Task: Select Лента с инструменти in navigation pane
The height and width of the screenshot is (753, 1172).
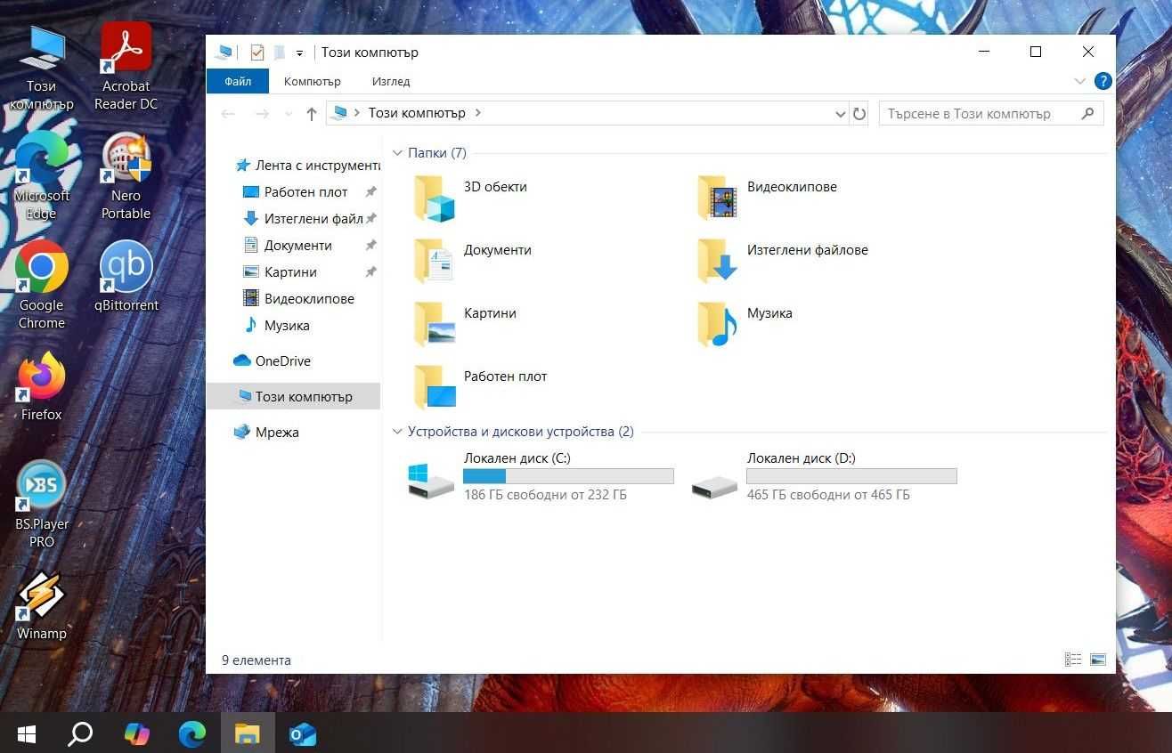Action: [x=308, y=166]
